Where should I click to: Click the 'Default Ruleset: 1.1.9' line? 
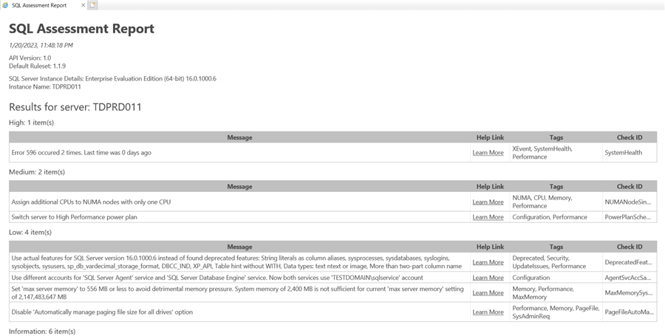pos(37,66)
